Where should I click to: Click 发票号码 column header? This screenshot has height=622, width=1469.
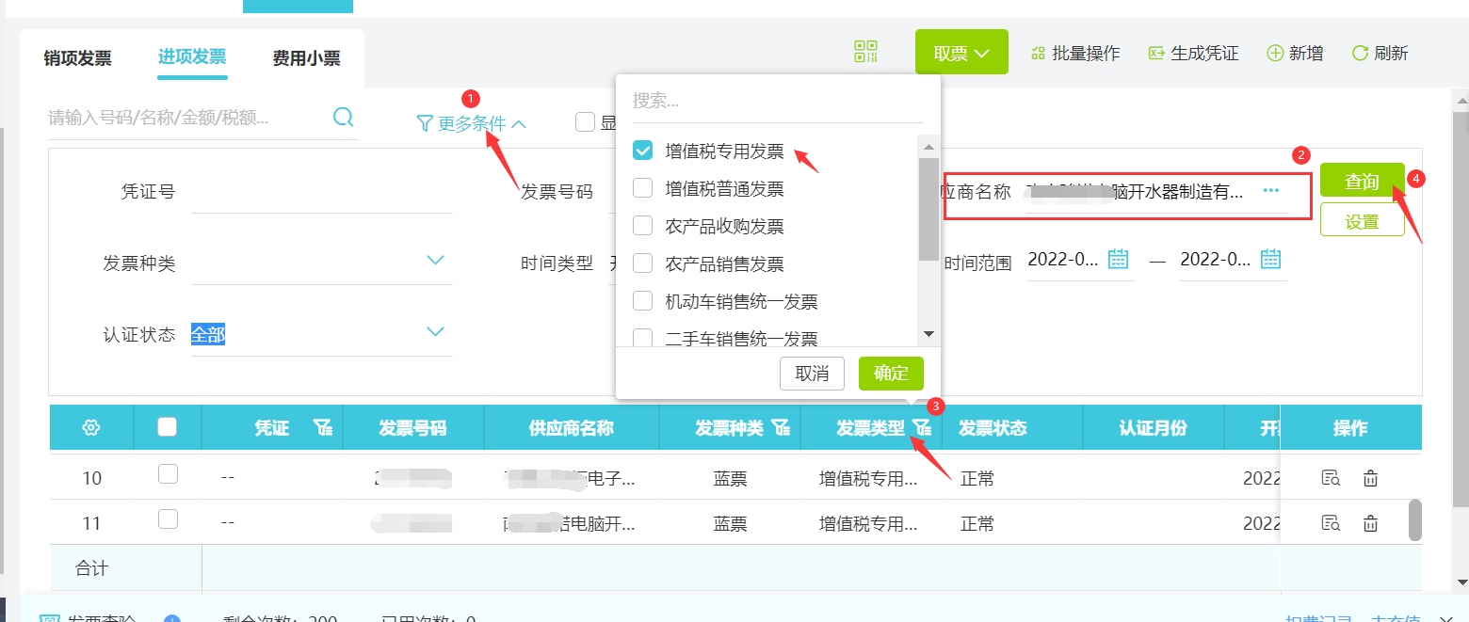tap(412, 428)
